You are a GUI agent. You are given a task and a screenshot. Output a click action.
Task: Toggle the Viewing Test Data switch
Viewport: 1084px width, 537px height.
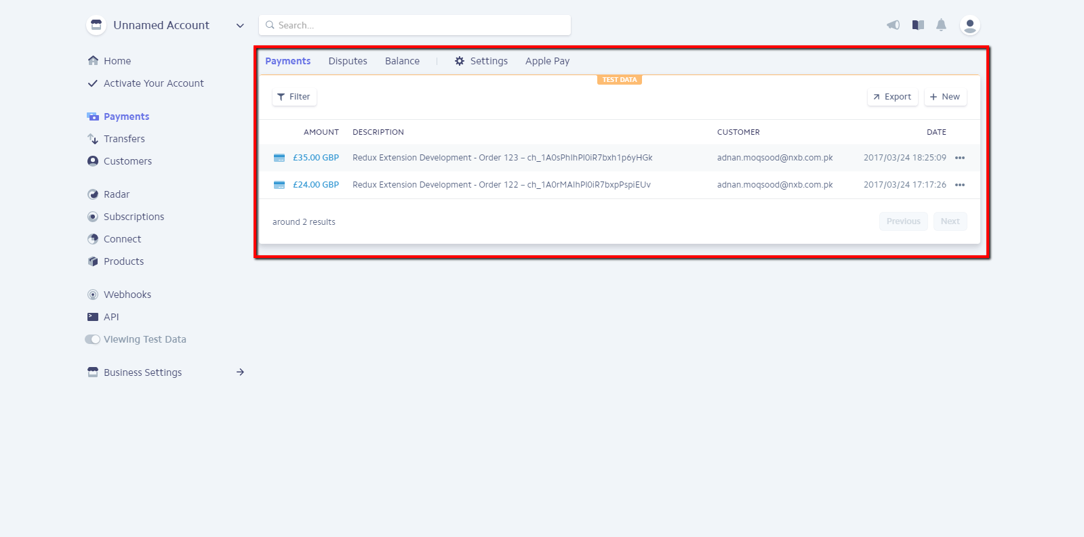(92, 339)
